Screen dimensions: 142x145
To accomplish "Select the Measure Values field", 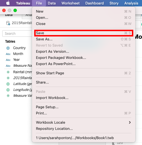I will tap(23, 96).
